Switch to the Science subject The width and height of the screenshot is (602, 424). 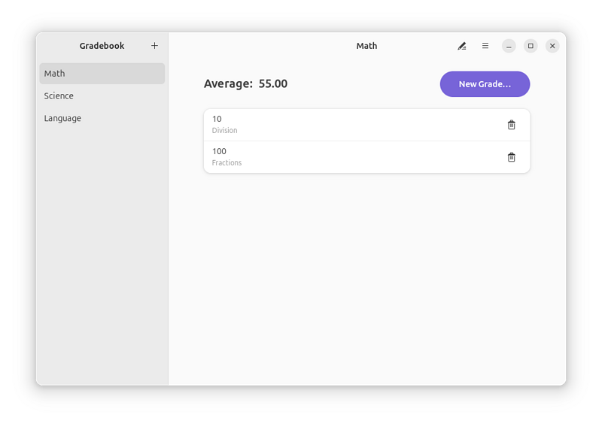[59, 96]
